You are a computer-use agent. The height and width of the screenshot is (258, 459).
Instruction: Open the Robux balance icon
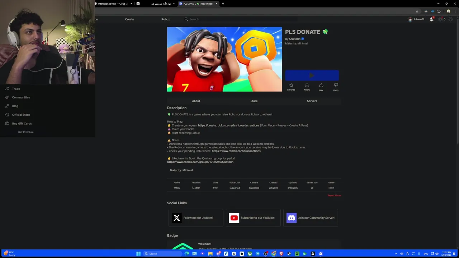441,19
